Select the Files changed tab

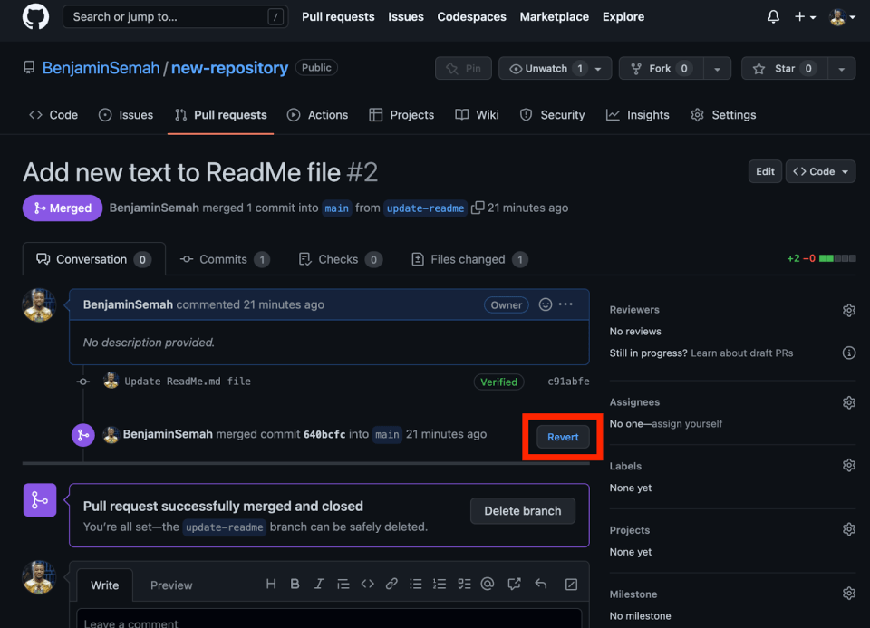pos(469,259)
